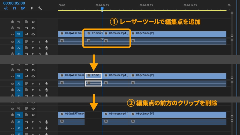The image size is (240, 135).
Task: Select 02-mouse.mp4 clip in top timeline
Action: tap(115, 34)
